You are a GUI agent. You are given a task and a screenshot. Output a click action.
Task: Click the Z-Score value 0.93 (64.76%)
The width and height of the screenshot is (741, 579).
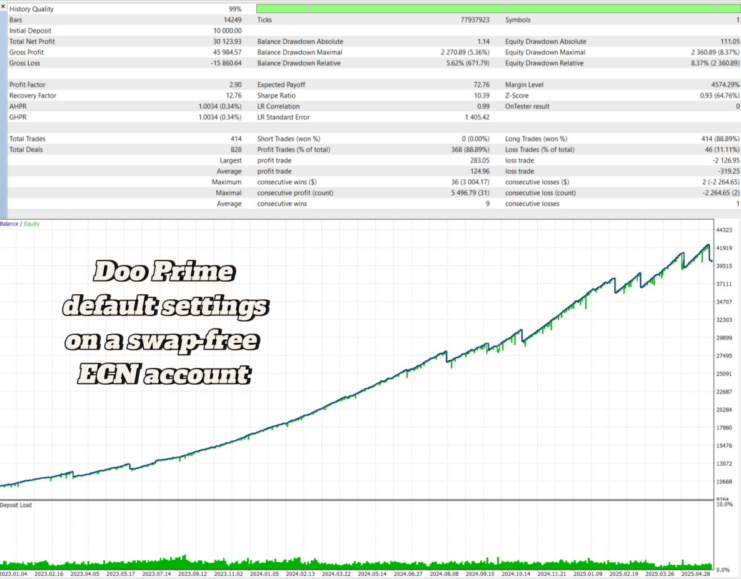(x=720, y=96)
